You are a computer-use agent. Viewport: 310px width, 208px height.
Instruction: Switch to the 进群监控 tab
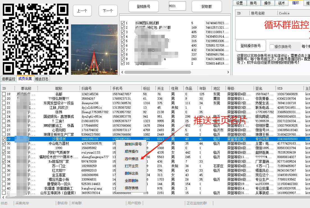8,79
